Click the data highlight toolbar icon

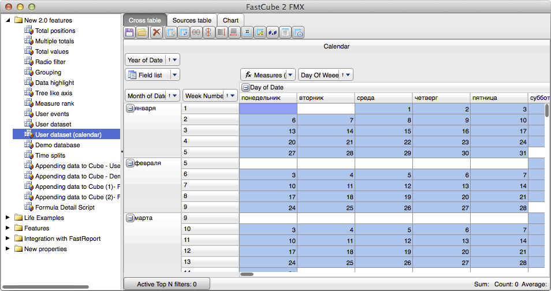[x=260, y=33]
